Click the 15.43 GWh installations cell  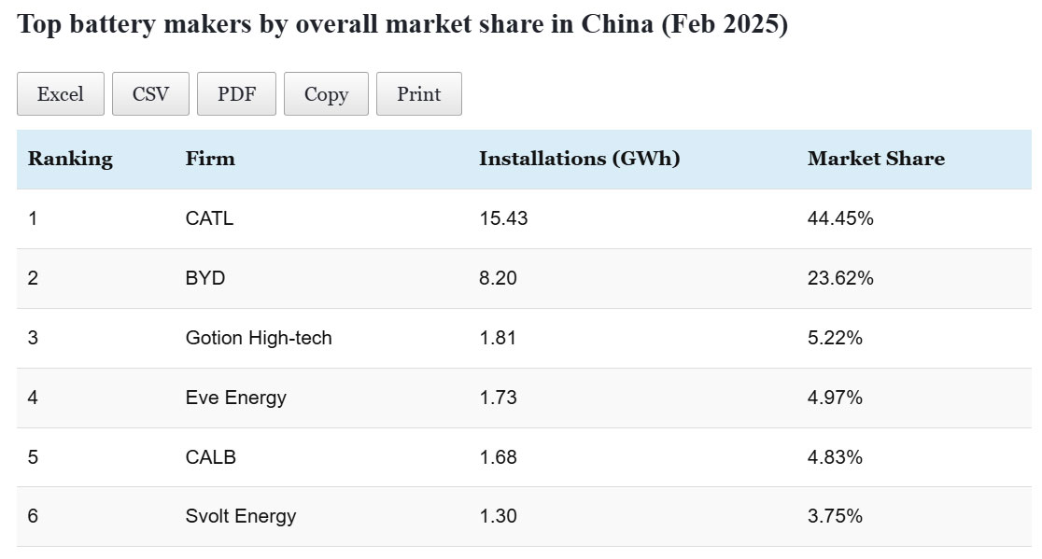click(x=503, y=218)
